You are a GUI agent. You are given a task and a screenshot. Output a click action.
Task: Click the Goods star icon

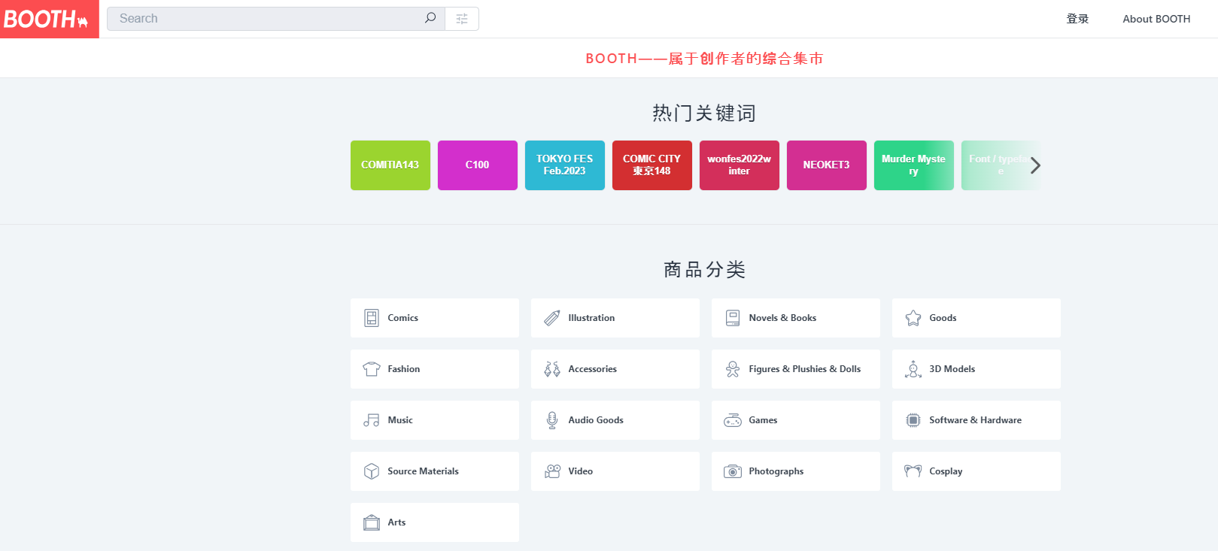tap(913, 318)
